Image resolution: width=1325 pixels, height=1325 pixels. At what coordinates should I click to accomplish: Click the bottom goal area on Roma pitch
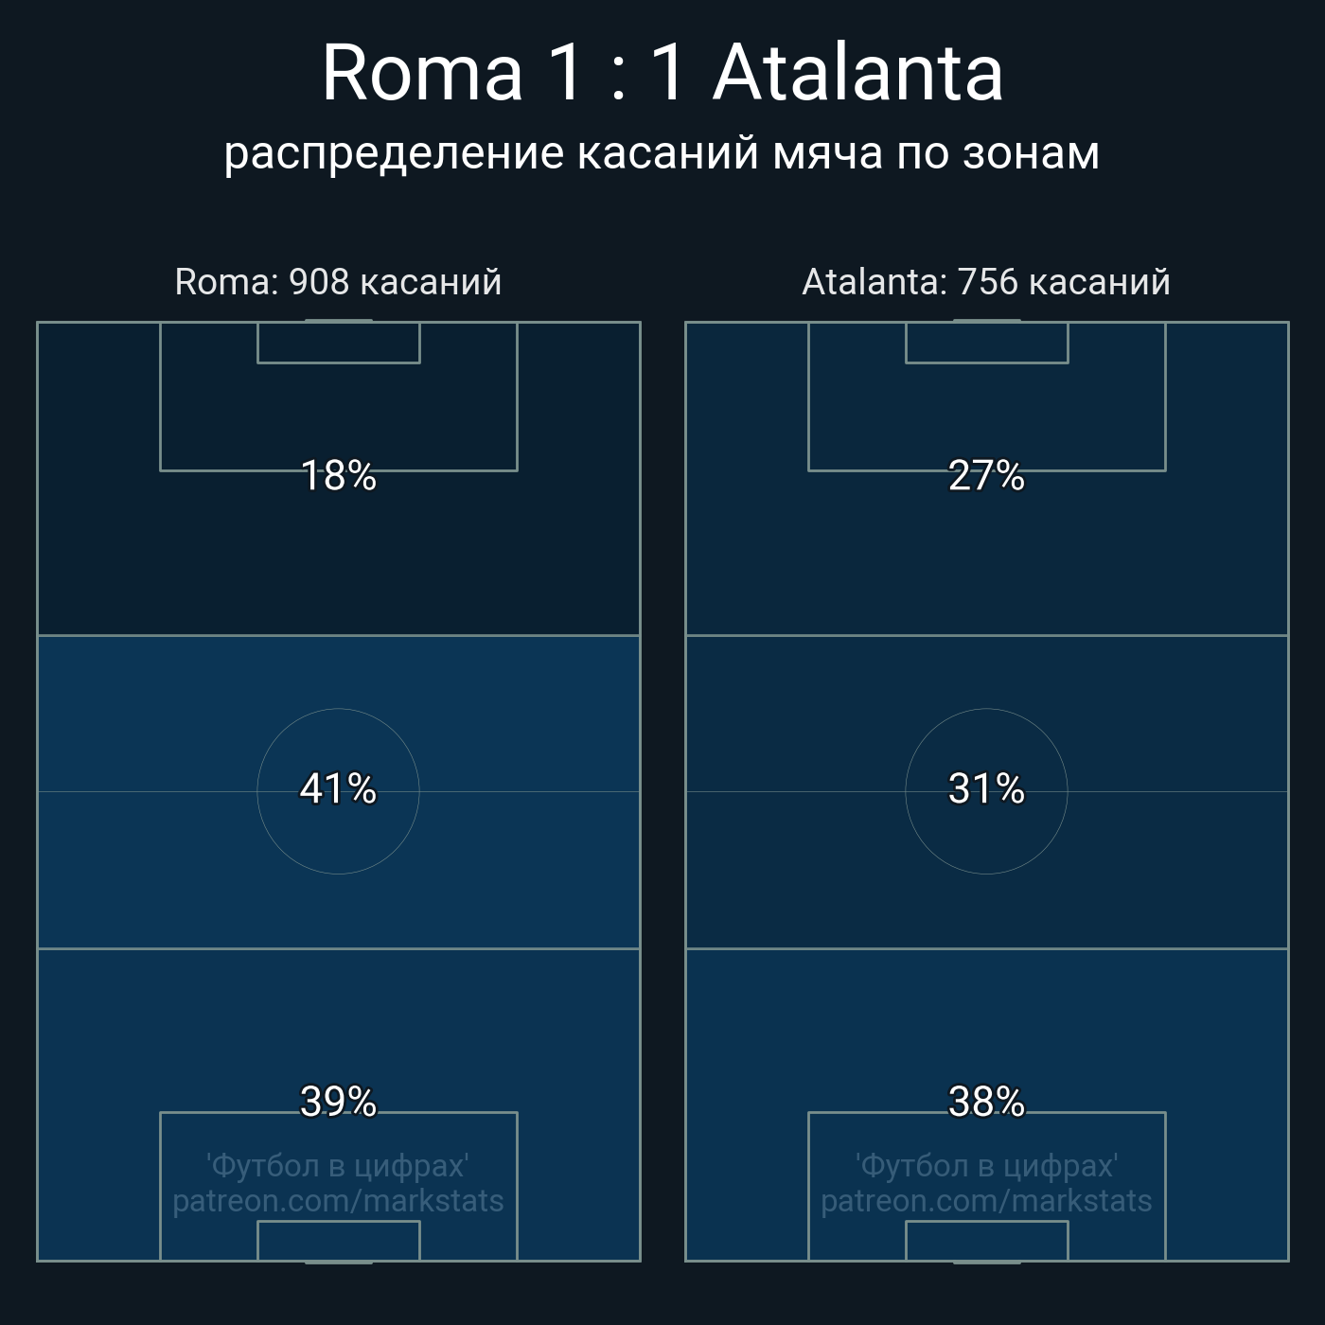[x=338, y=1241]
